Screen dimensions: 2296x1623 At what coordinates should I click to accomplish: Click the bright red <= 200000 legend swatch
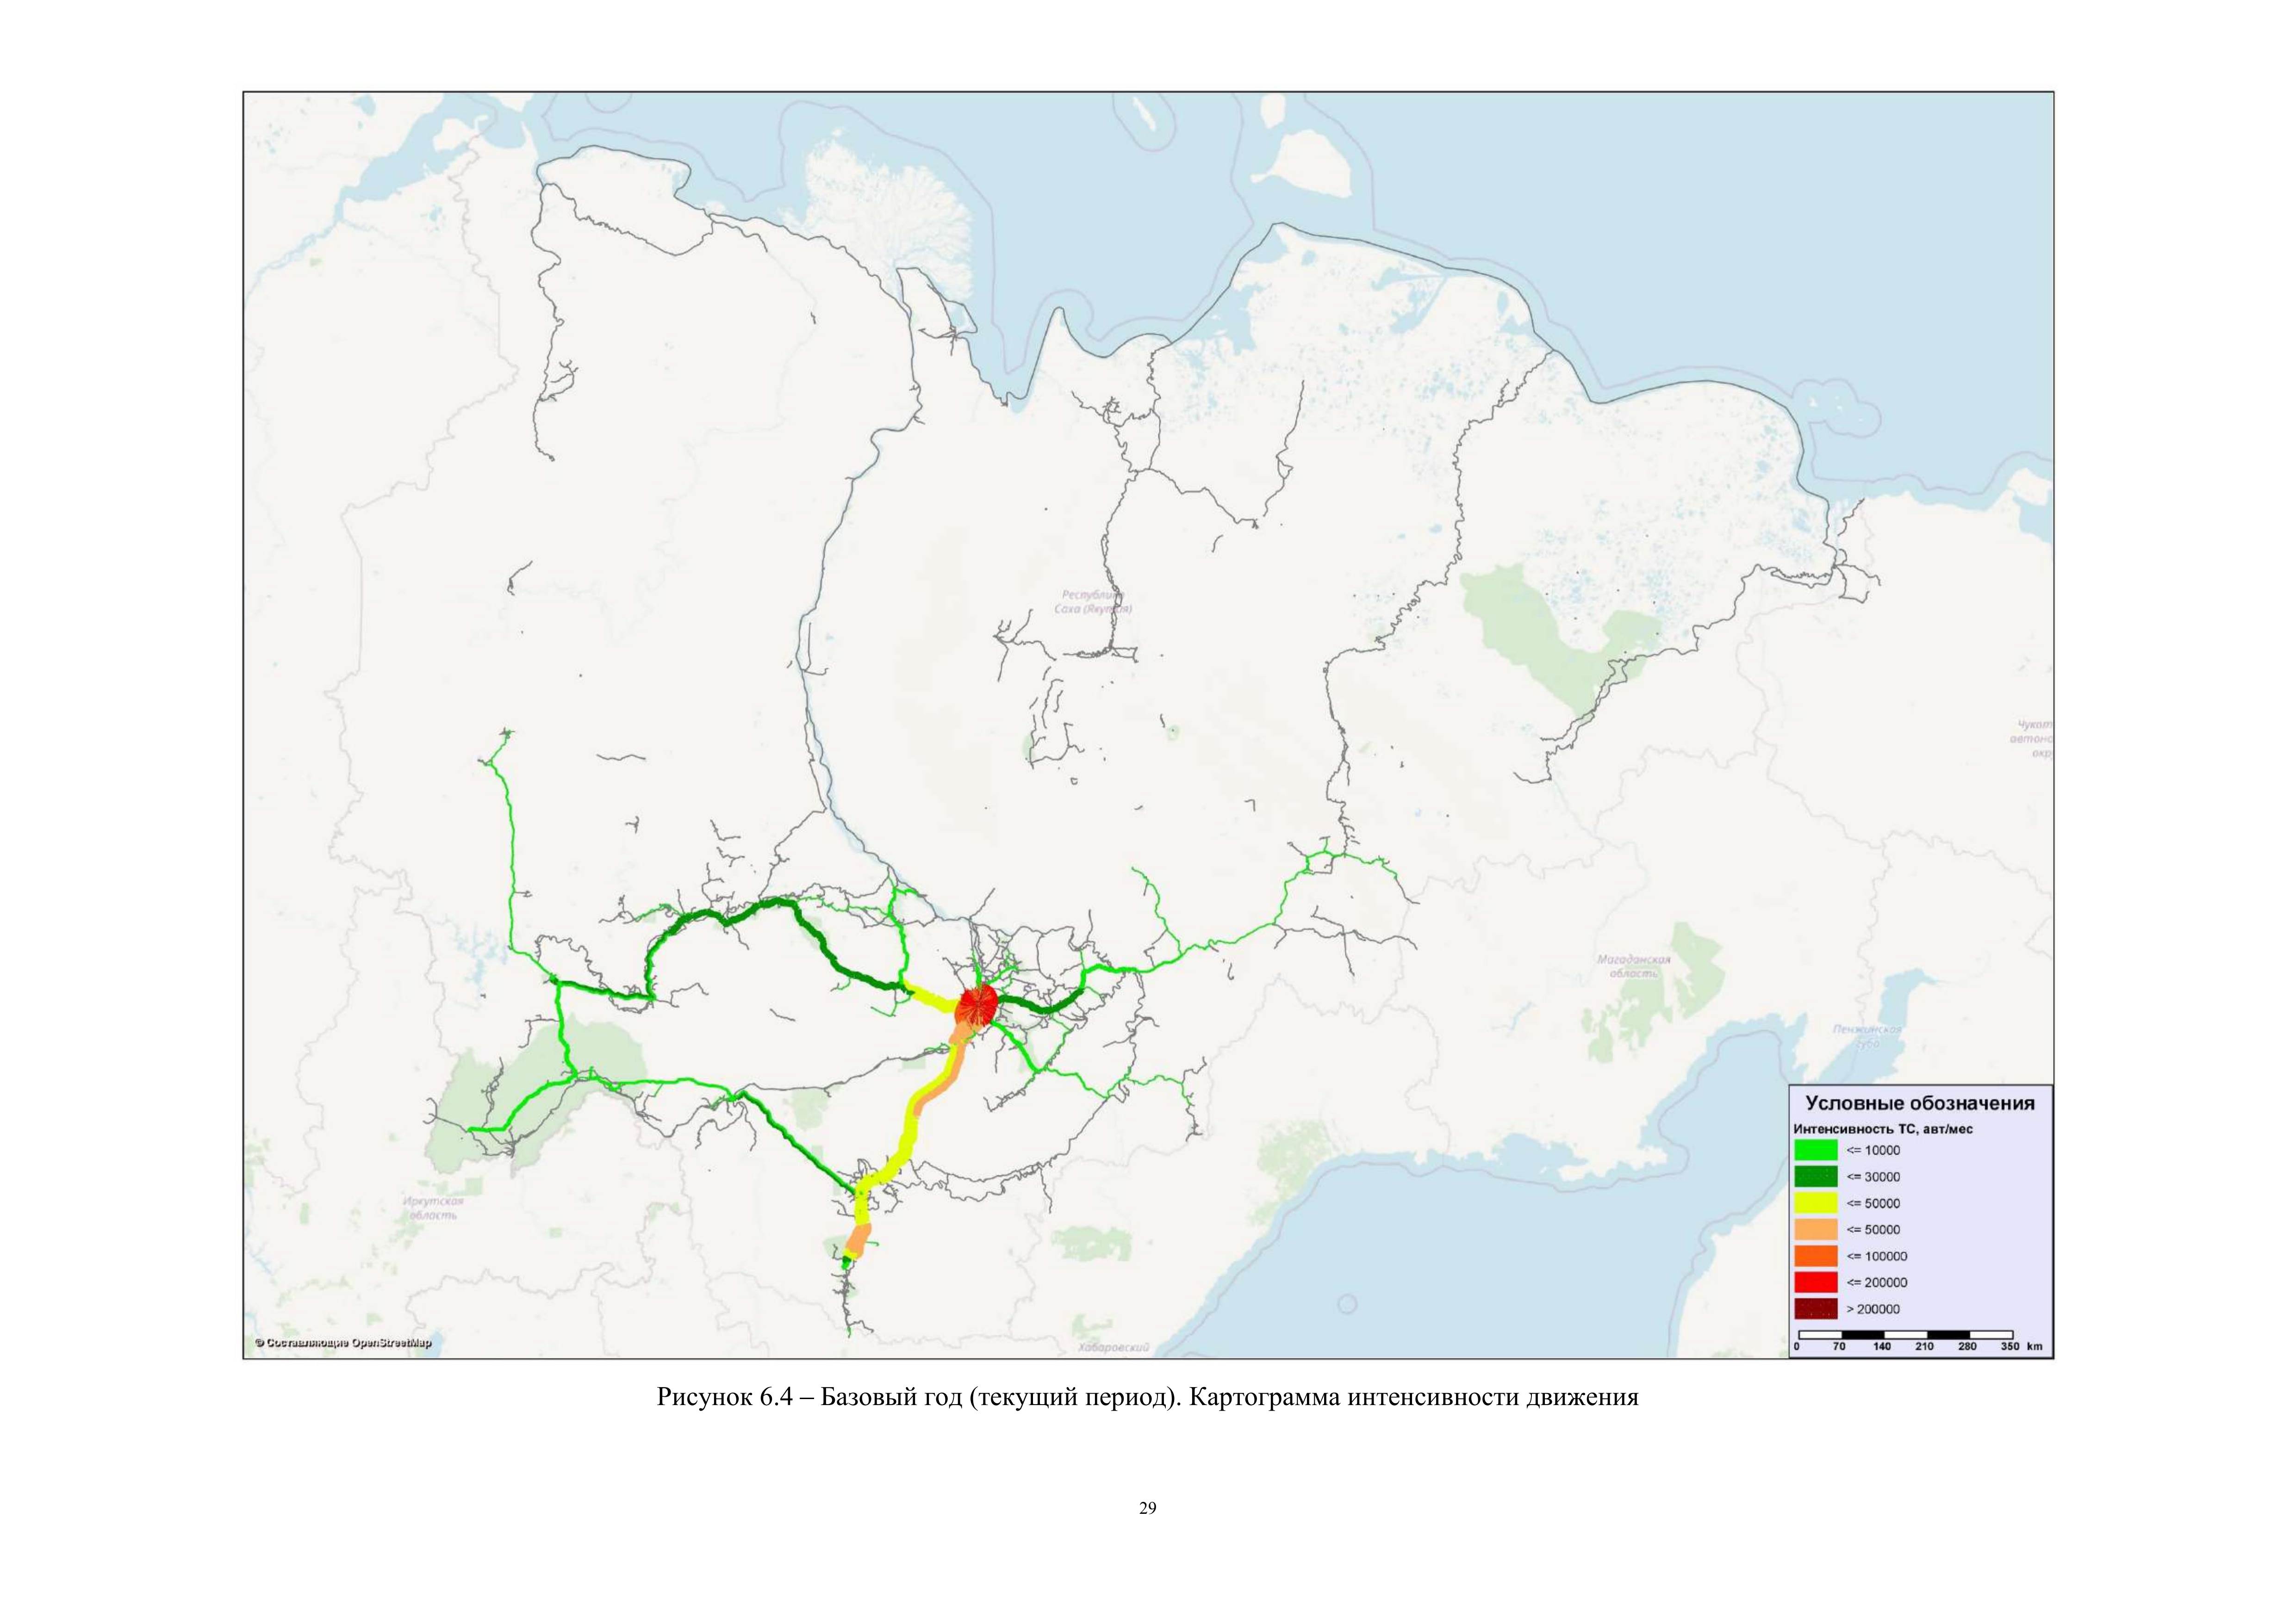point(1816,1282)
